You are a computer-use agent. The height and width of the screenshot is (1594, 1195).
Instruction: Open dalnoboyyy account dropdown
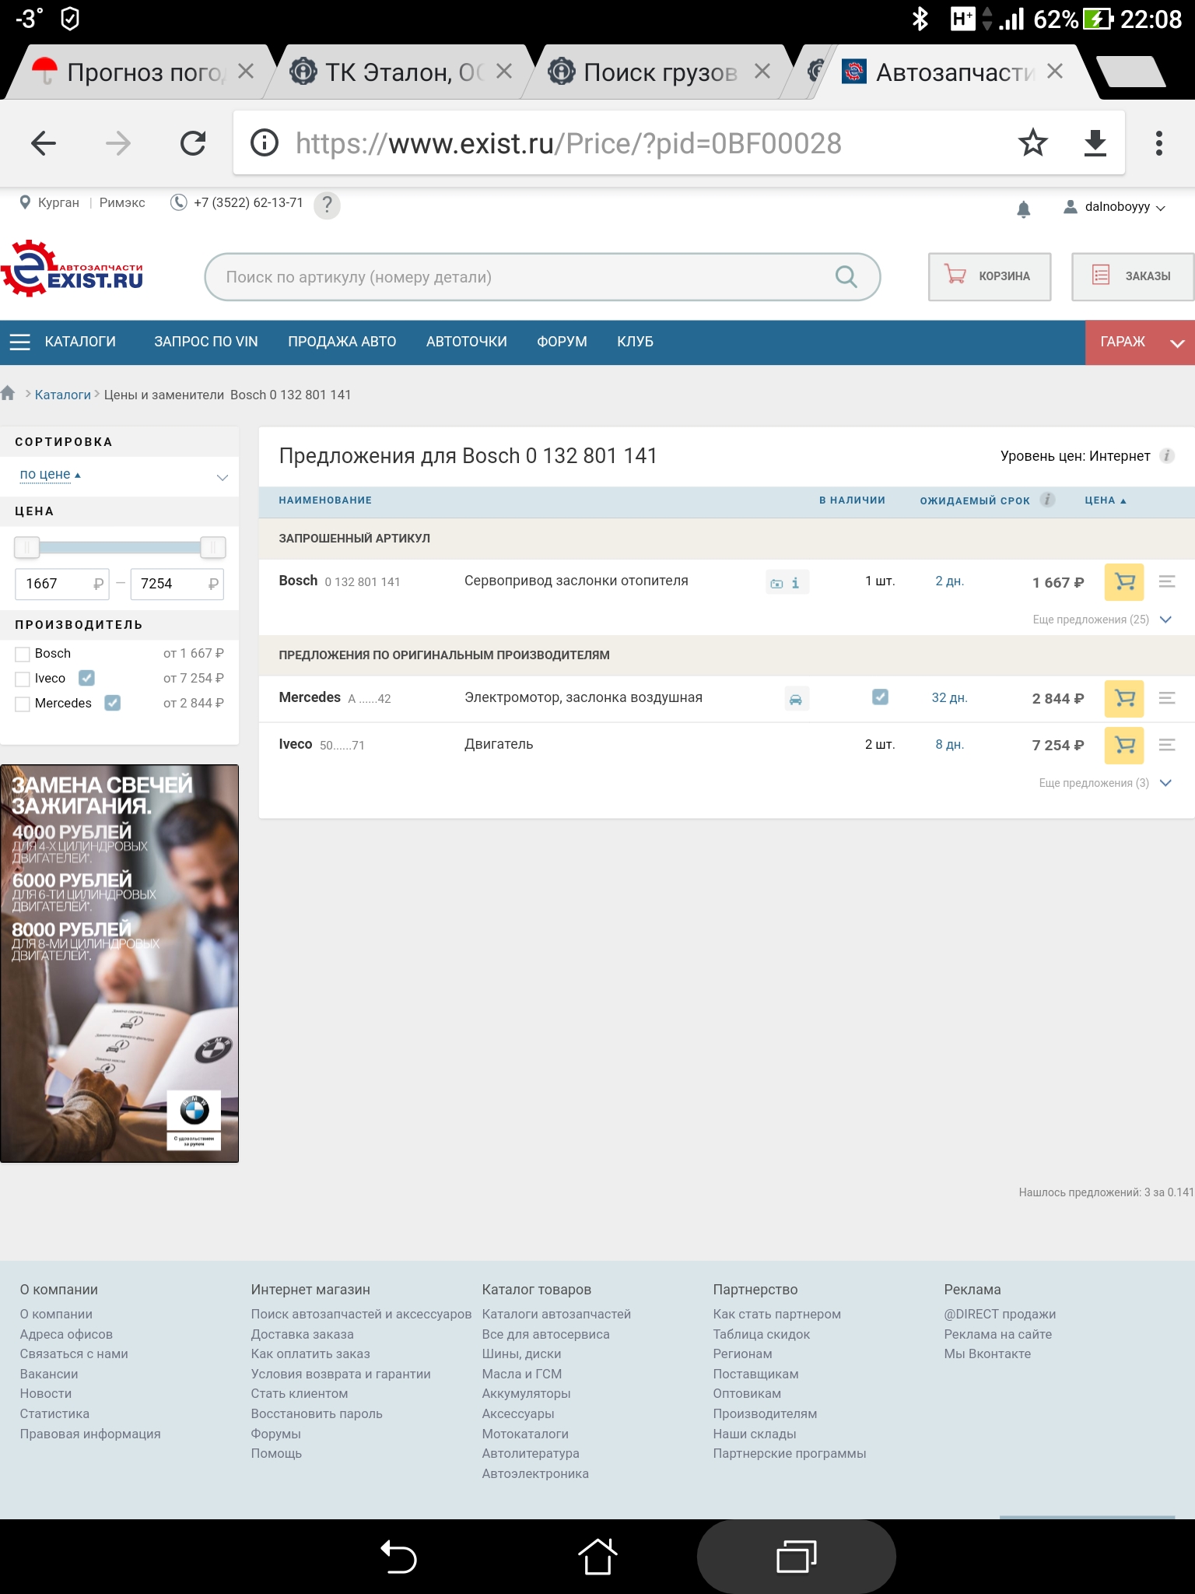point(1114,207)
